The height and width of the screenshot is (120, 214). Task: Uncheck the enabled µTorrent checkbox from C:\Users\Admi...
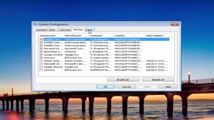(41, 58)
